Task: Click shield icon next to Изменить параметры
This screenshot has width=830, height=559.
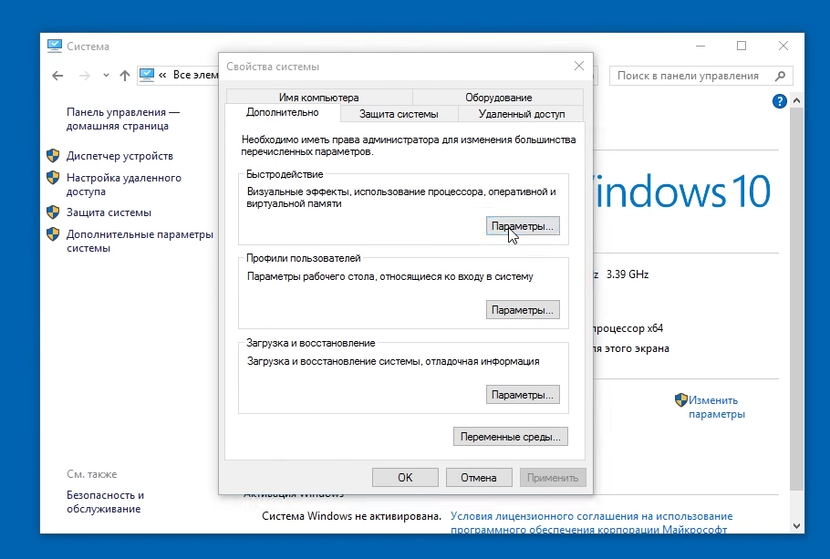Action: pos(680,399)
